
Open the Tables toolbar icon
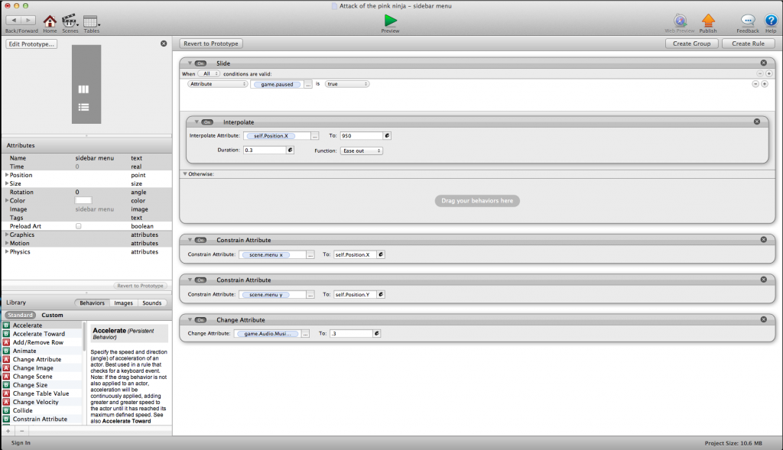(x=91, y=21)
